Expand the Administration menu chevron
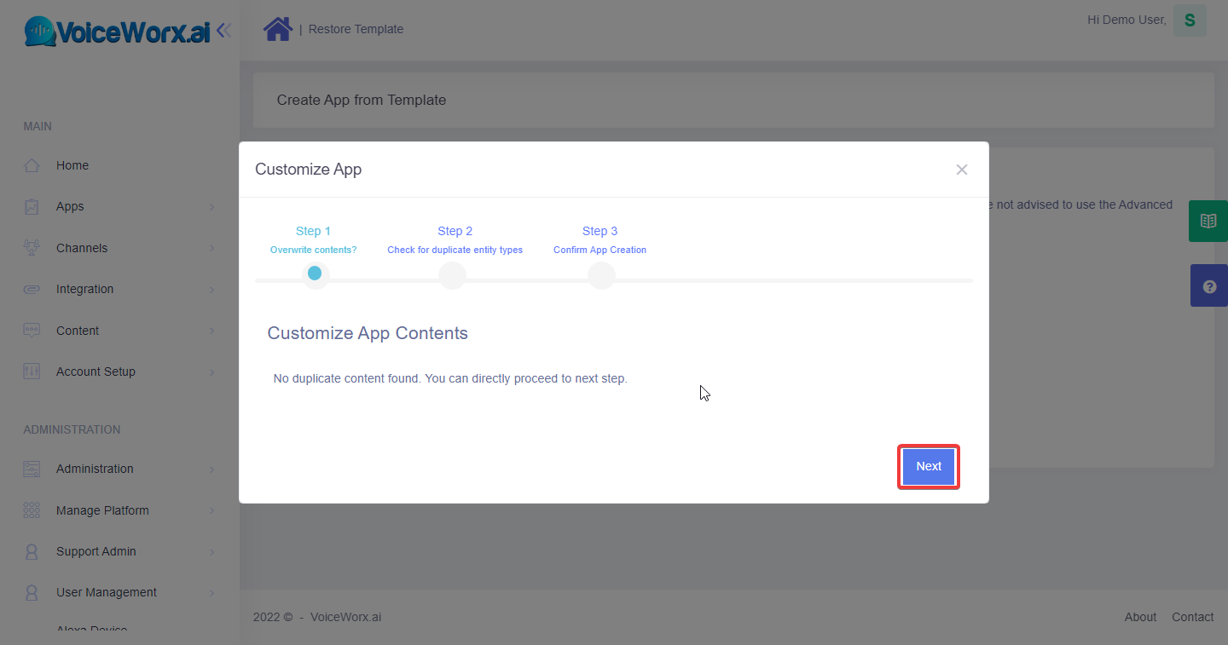1228x645 pixels. coord(211,469)
